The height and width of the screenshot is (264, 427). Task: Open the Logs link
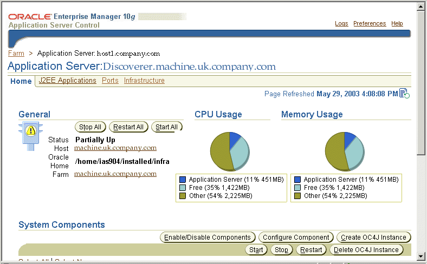point(341,23)
